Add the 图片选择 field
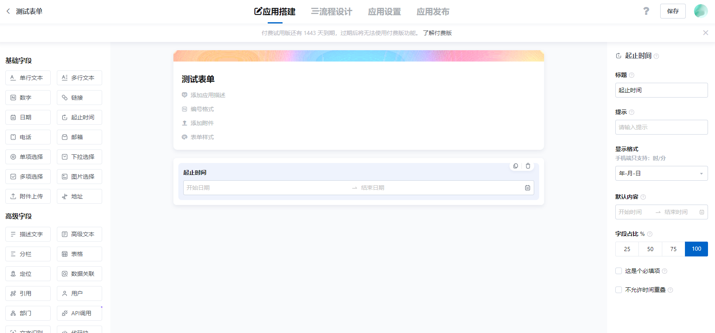 pos(79,177)
